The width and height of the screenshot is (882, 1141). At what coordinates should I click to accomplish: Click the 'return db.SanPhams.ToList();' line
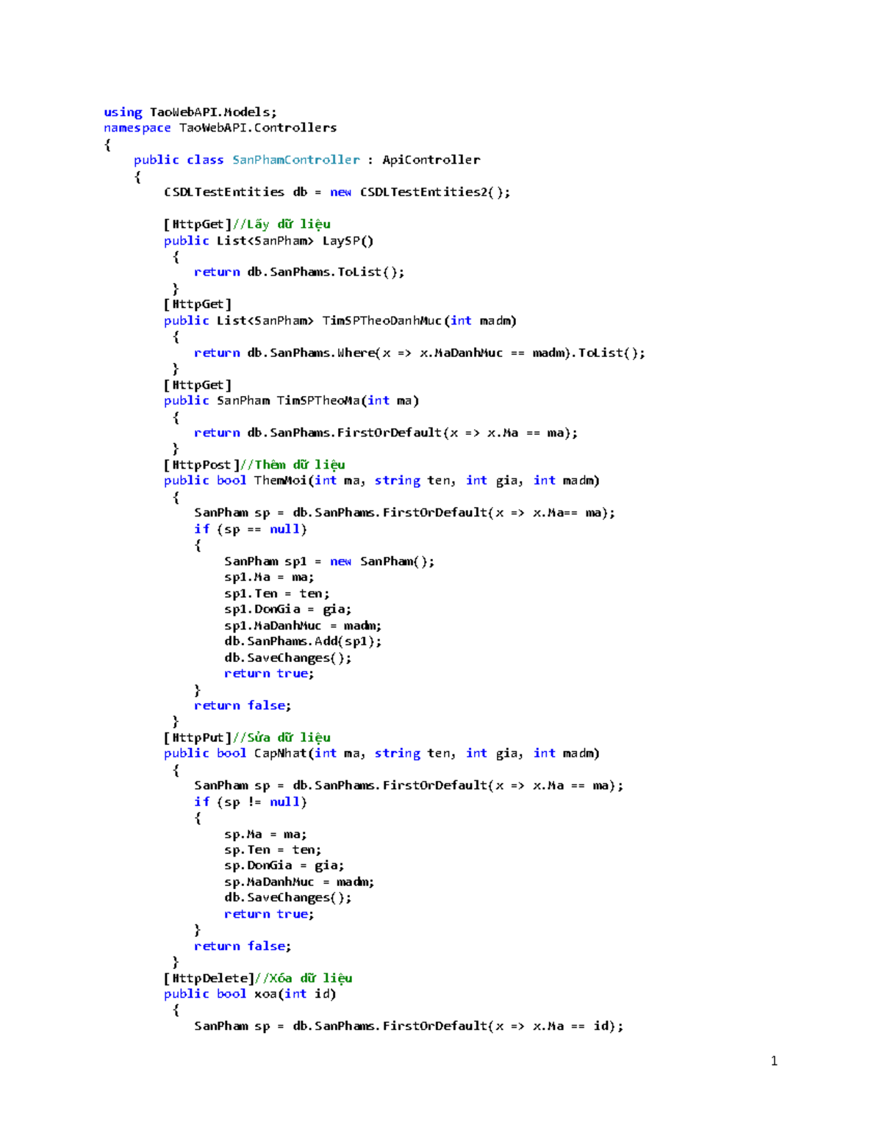click(x=299, y=273)
